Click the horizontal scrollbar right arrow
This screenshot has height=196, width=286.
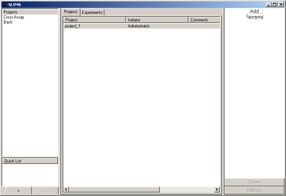pyautogui.click(x=217, y=189)
